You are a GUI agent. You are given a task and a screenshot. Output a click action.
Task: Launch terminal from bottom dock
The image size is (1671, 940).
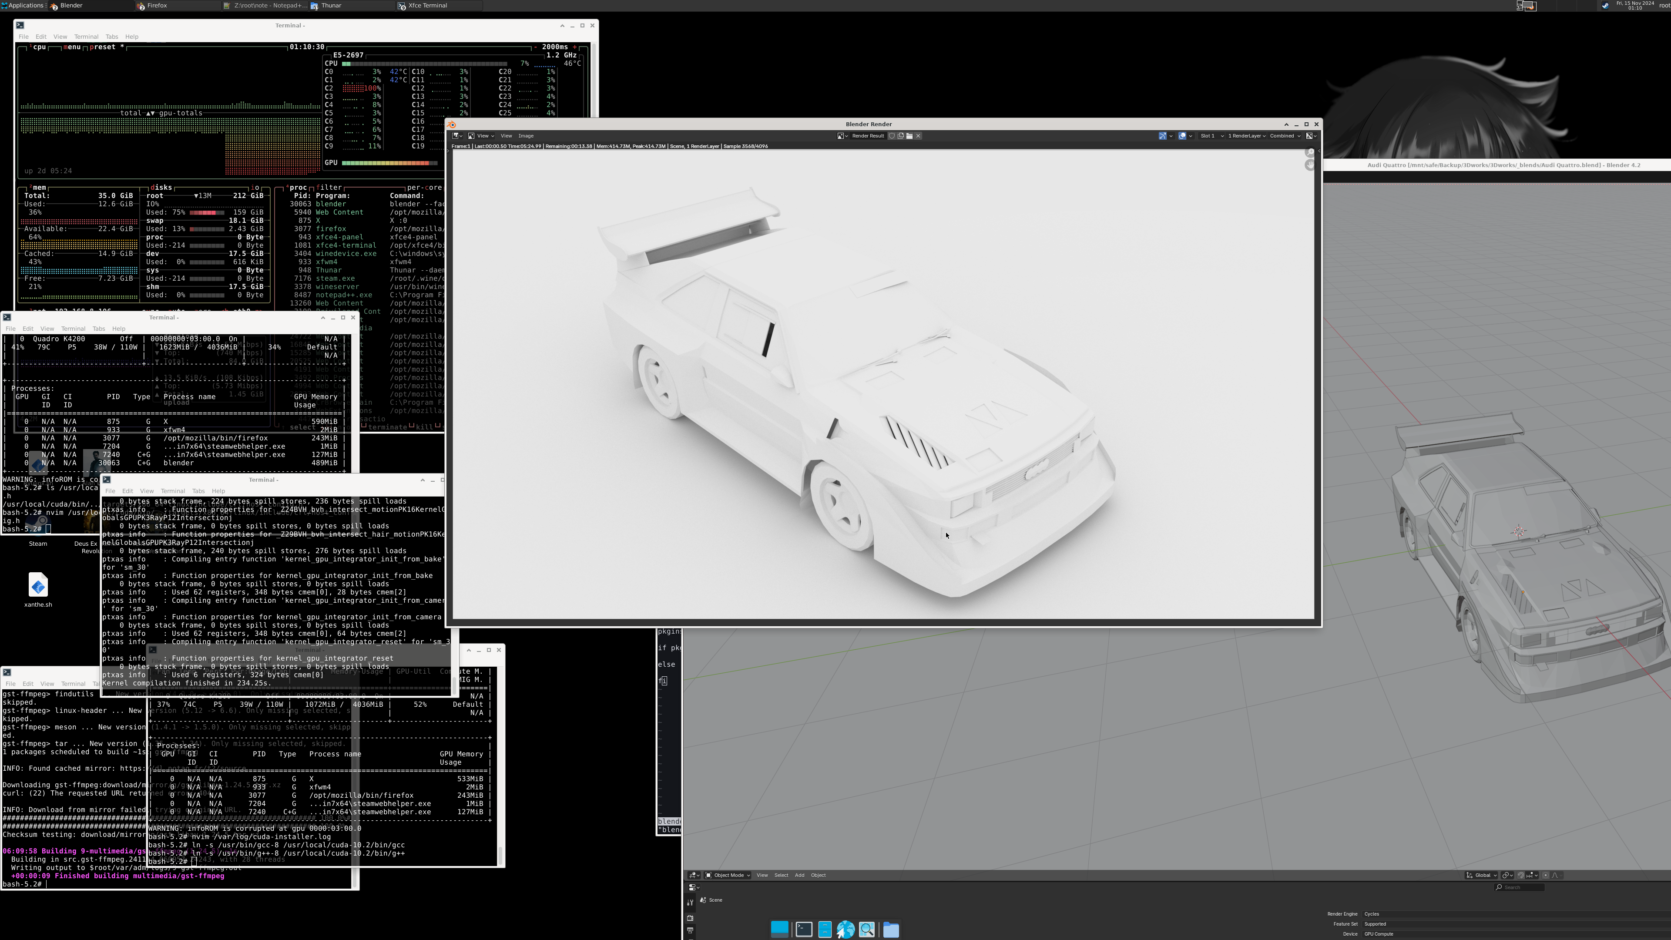pos(804,930)
